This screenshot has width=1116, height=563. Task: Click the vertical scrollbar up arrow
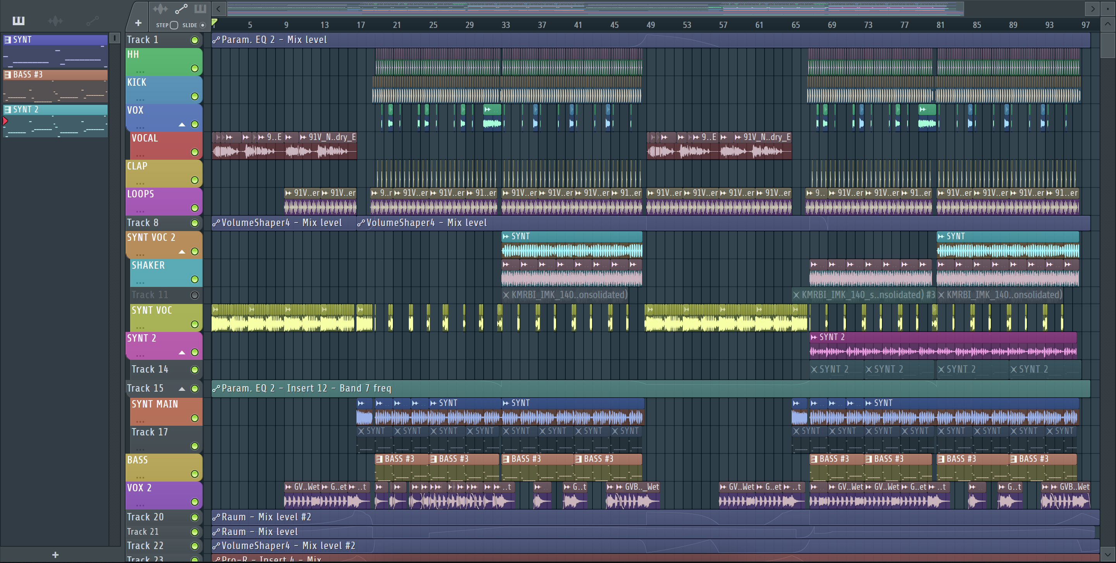point(1107,24)
